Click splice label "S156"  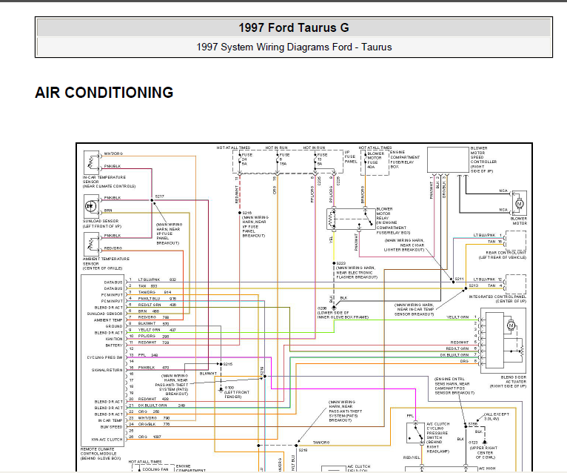pyautogui.click(x=472, y=424)
